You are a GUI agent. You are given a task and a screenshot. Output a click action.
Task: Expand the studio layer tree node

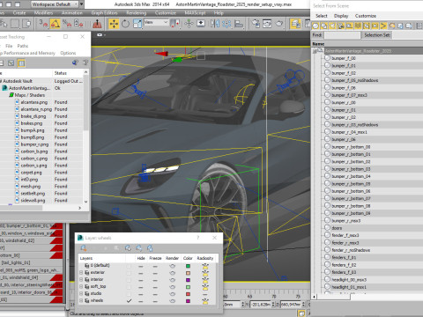coord(81,294)
